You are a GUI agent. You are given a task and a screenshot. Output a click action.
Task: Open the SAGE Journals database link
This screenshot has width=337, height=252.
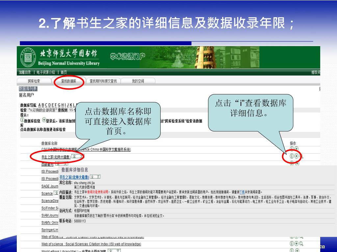[x=50, y=186]
